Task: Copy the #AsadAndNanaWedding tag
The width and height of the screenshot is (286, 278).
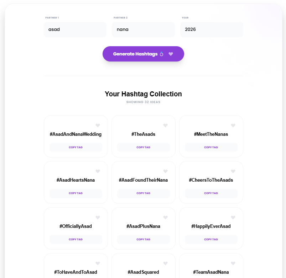Action: click(x=76, y=147)
